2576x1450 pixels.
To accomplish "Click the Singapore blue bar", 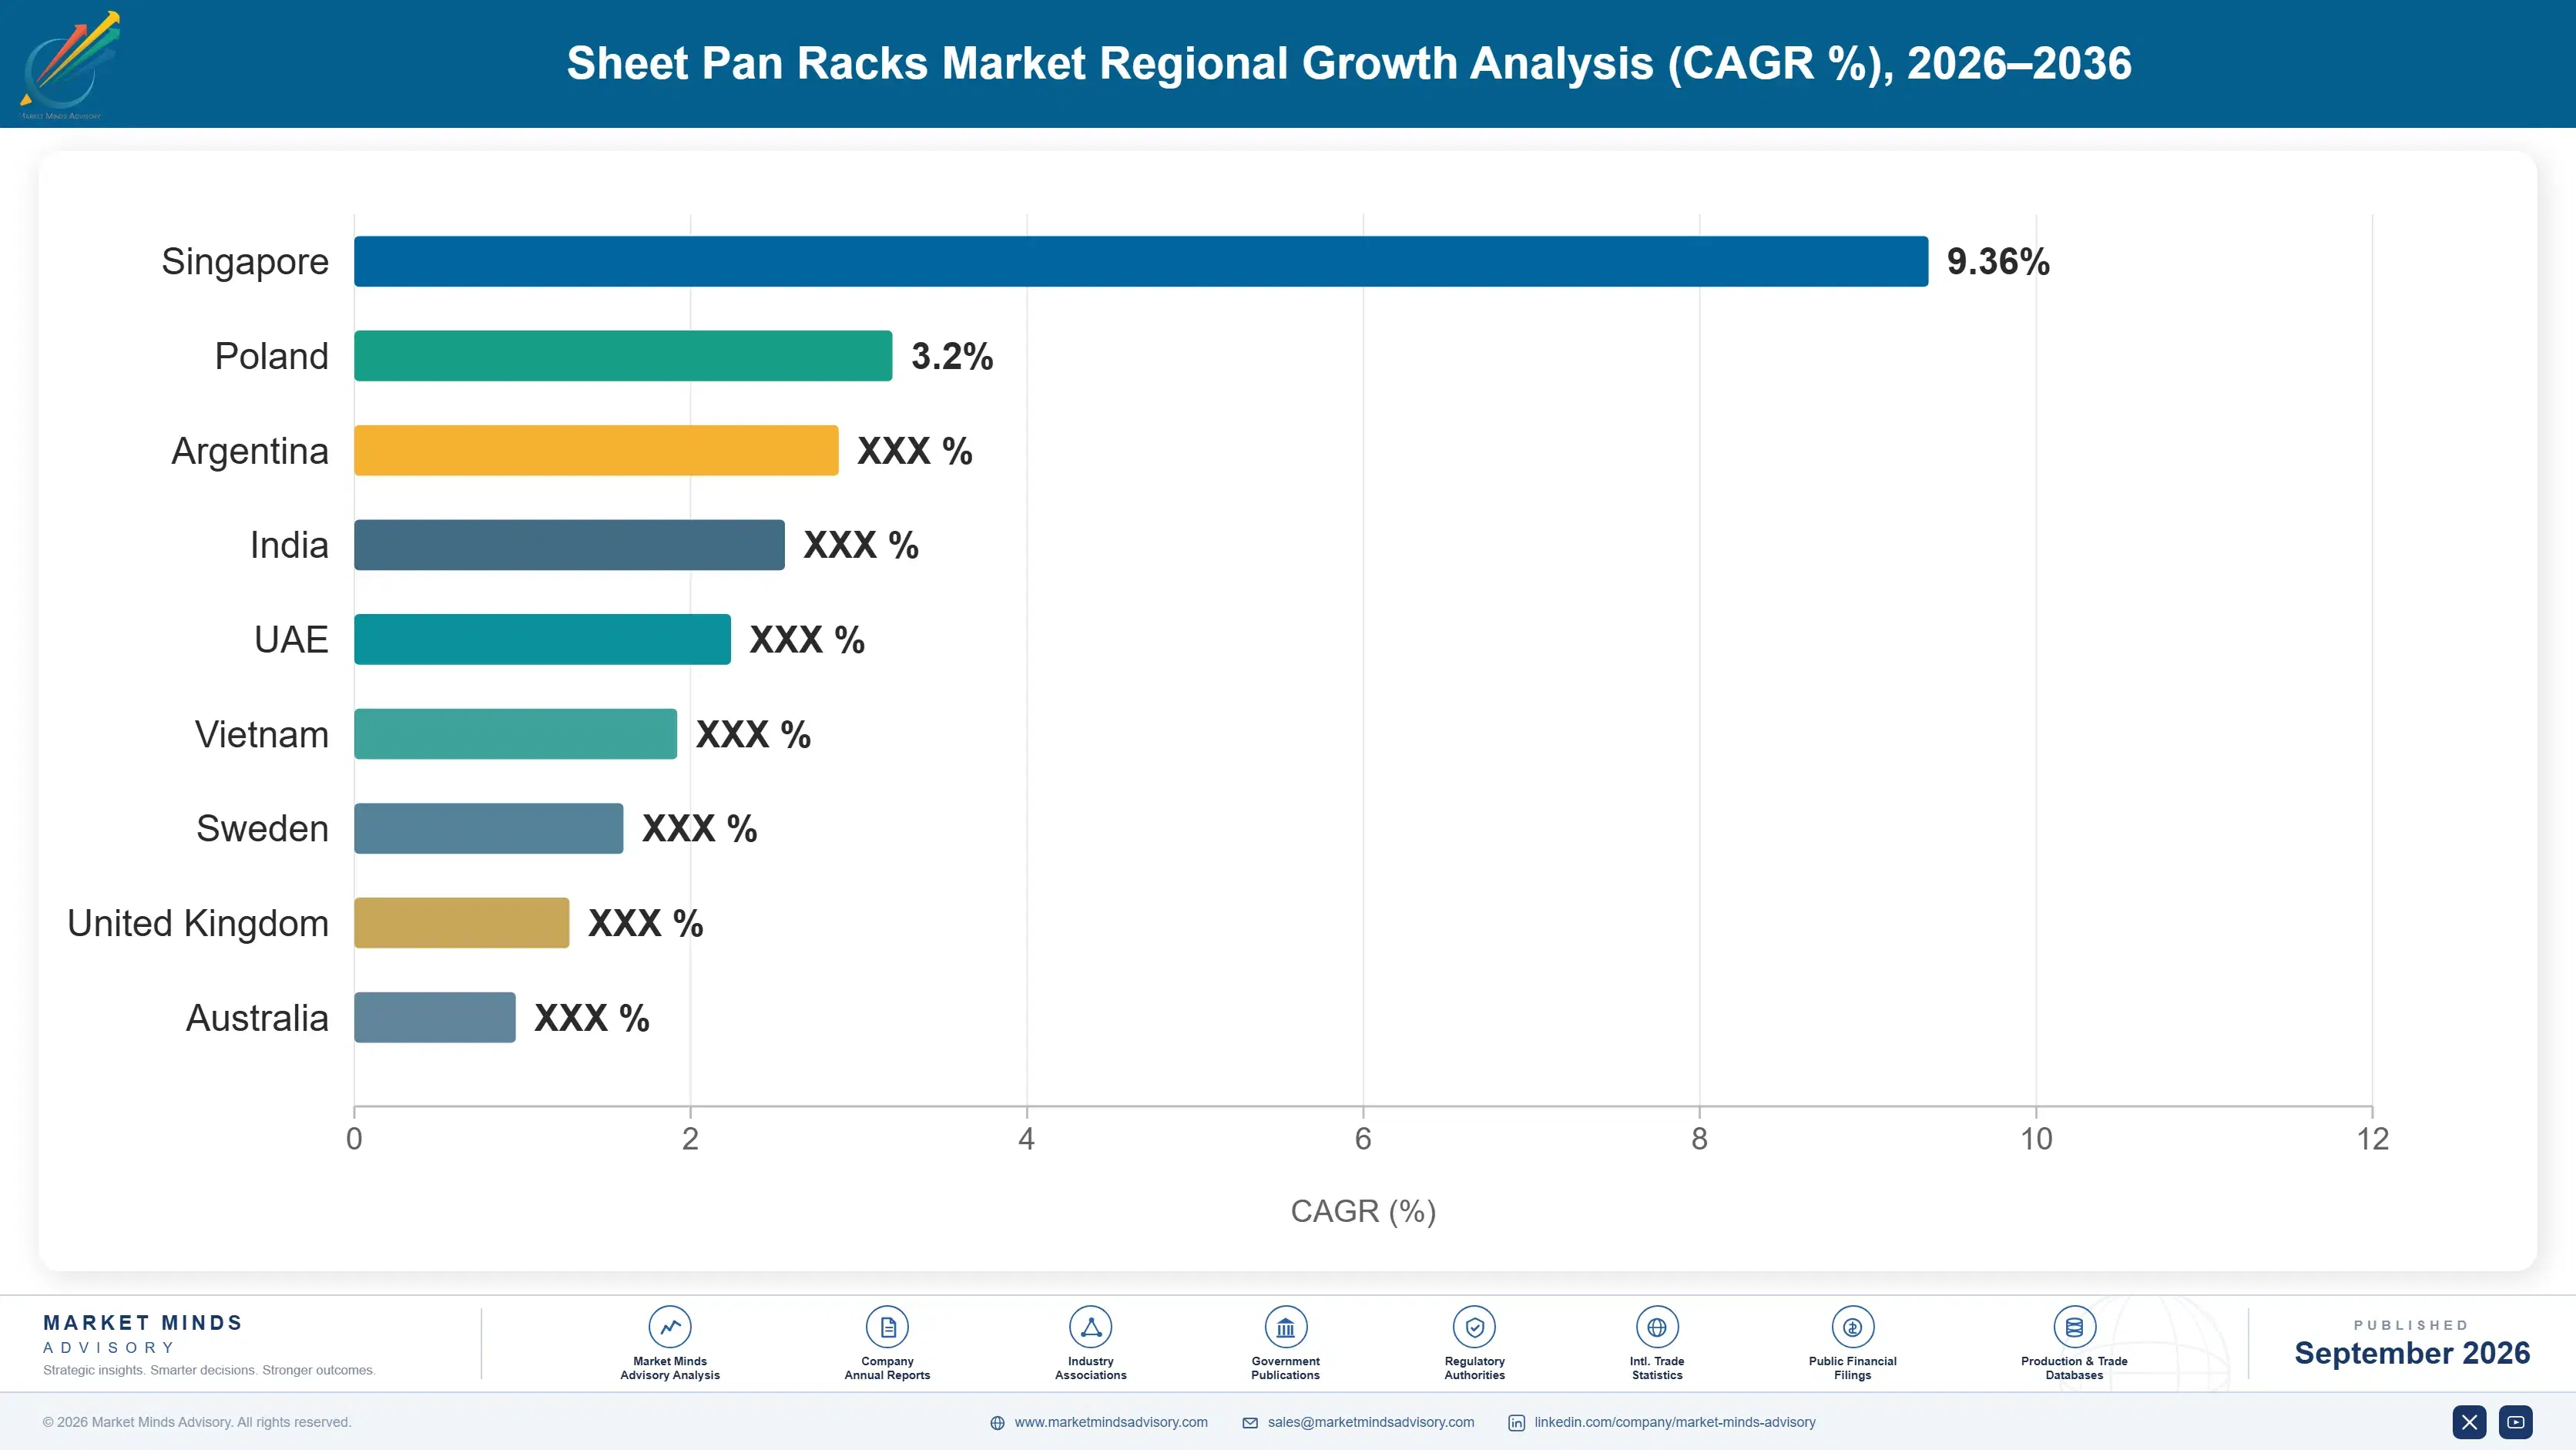I will pos(1141,261).
